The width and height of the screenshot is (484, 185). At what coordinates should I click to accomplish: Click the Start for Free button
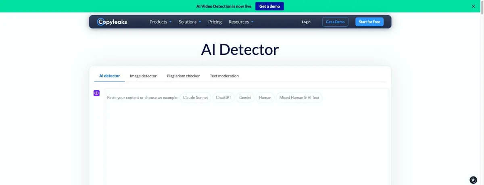(x=369, y=22)
